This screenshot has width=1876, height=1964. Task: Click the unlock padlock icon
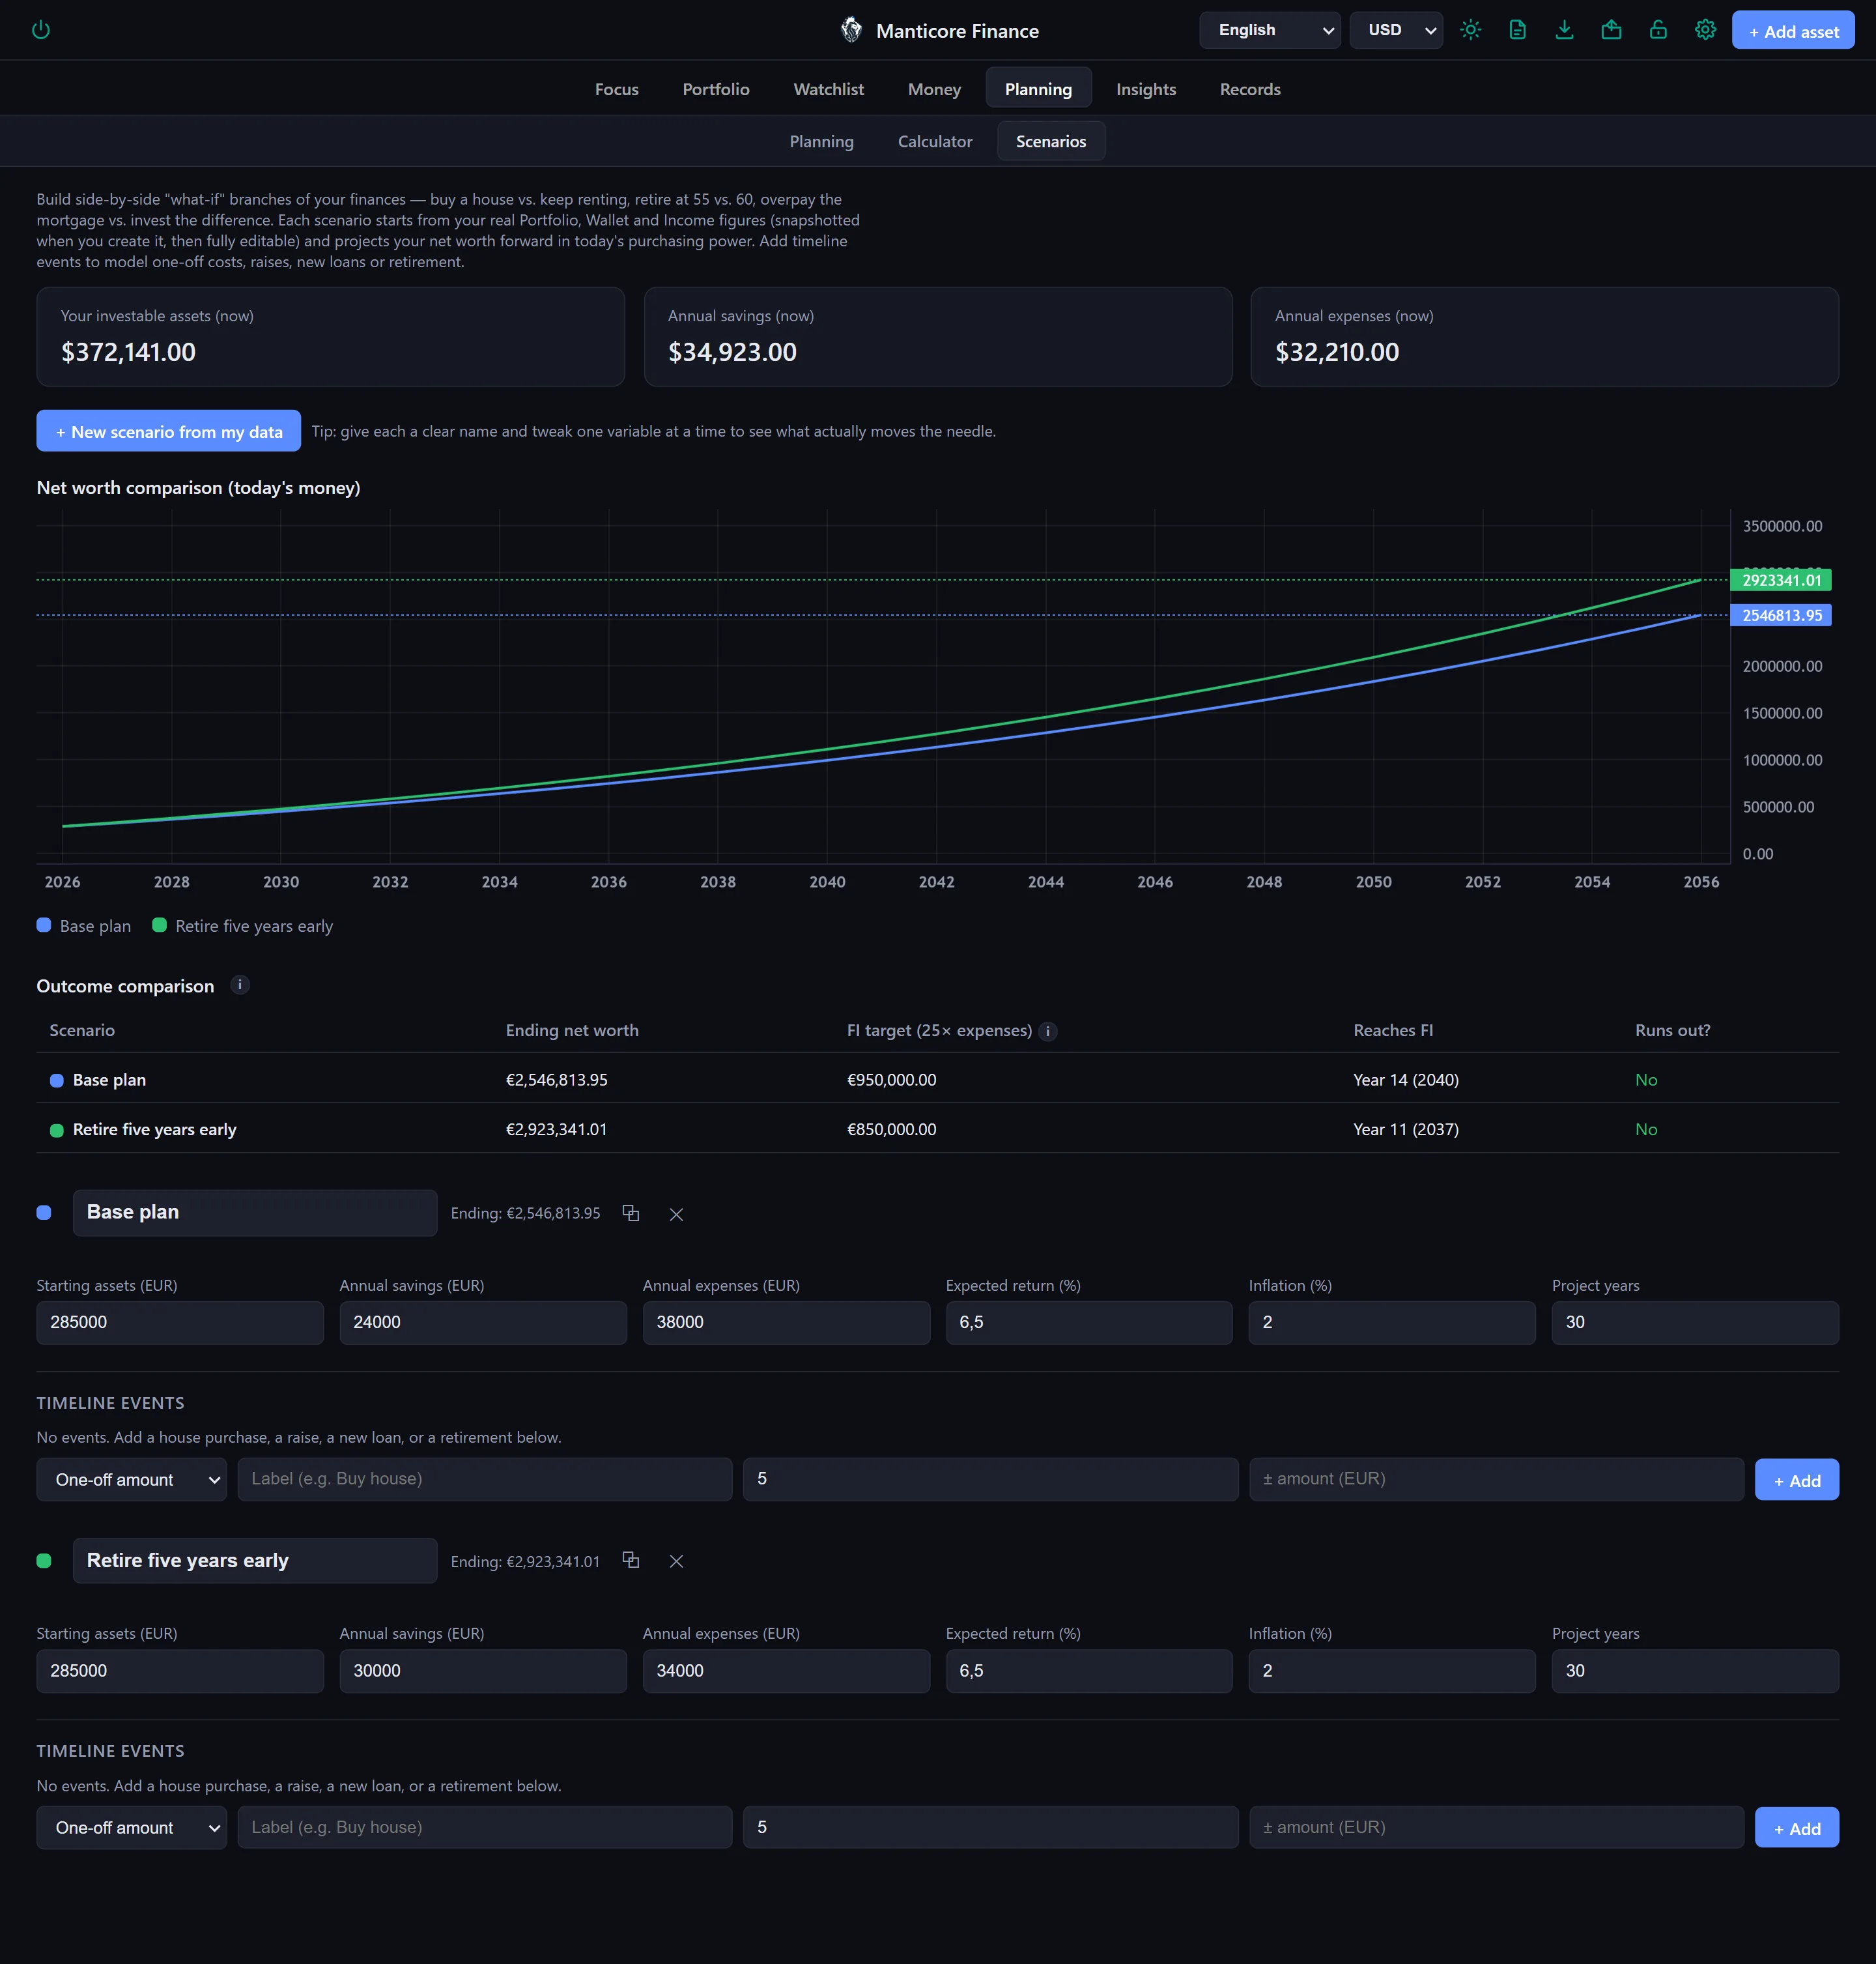coord(1658,30)
